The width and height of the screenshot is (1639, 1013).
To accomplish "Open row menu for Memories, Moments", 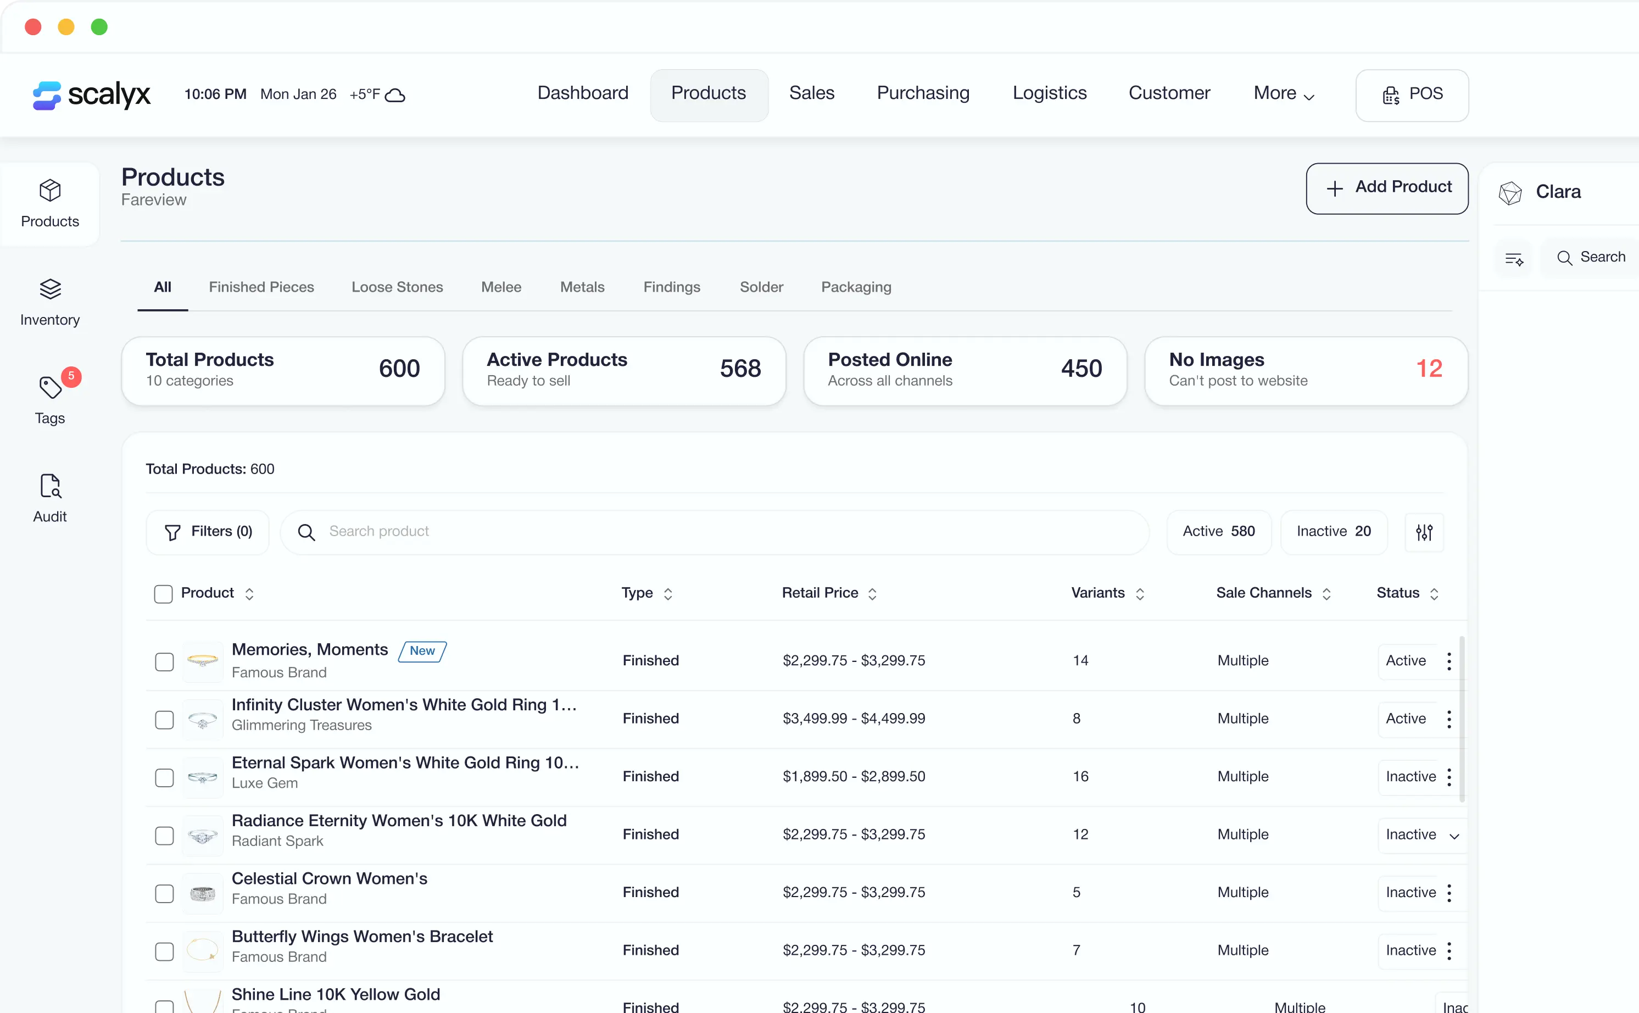I will (1449, 661).
